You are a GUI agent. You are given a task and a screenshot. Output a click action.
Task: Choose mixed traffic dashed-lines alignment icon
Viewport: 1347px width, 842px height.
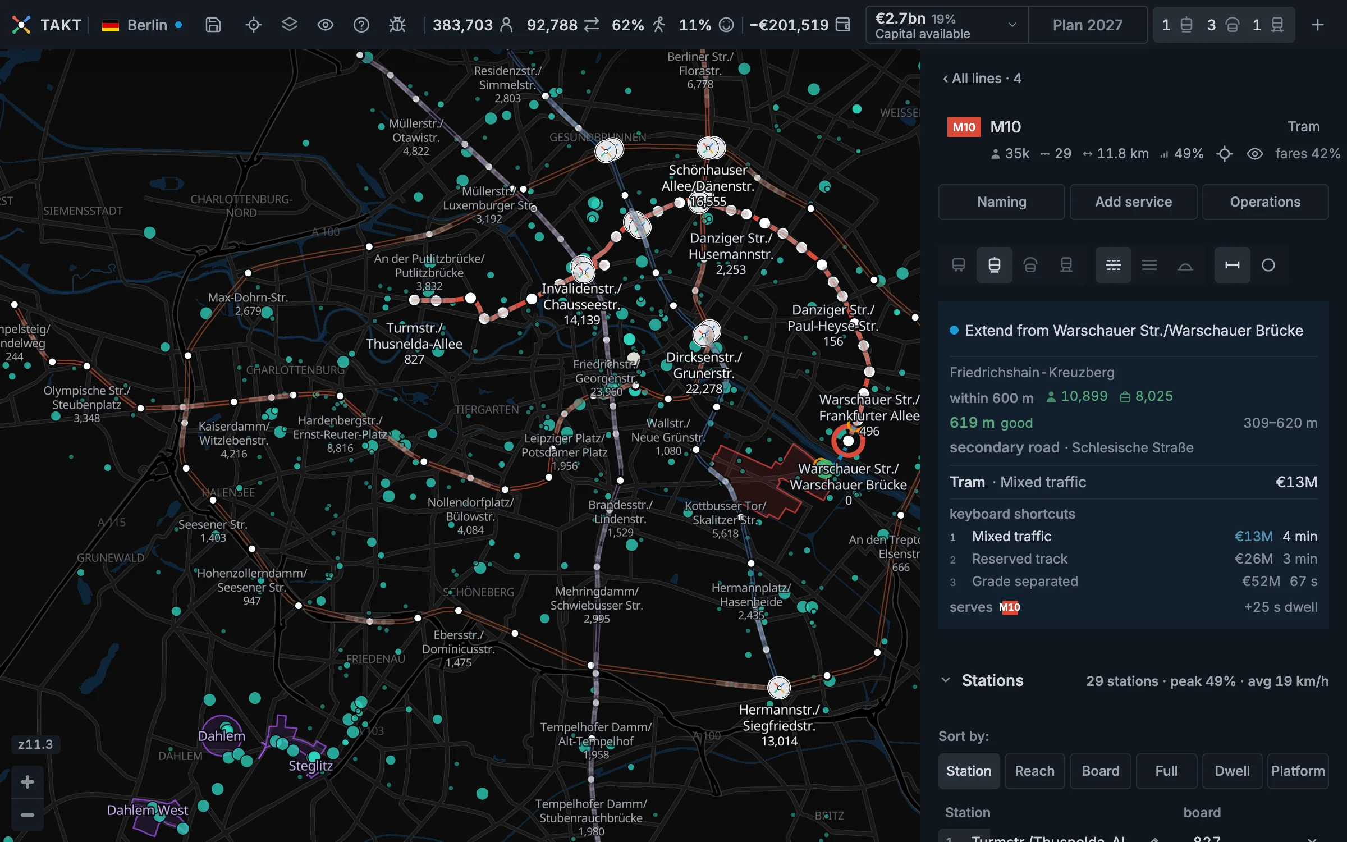coord(1114,265)
